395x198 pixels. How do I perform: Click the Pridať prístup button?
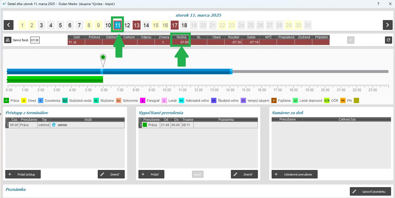tap(23, 174)
